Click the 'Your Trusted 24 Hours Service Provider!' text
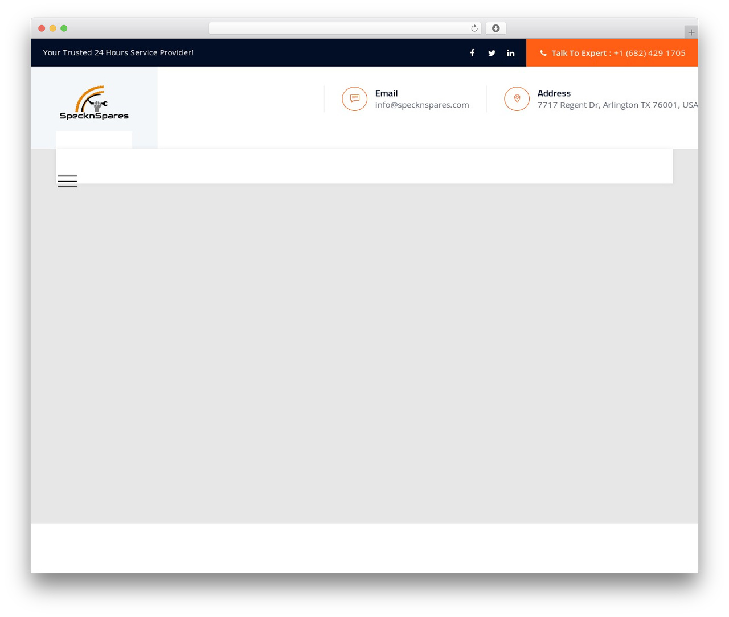 pos(118,52)
